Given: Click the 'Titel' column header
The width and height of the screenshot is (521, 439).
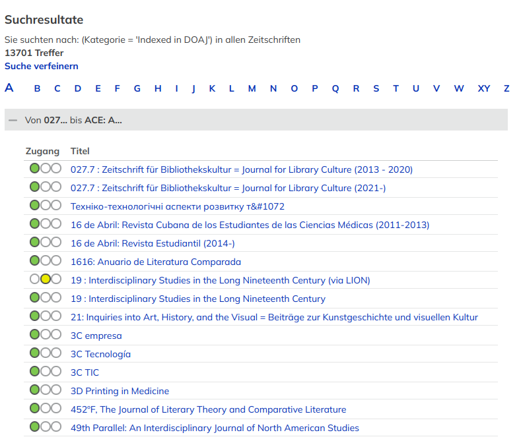Looking at the screenshot, I should click(x=80, y=152).
